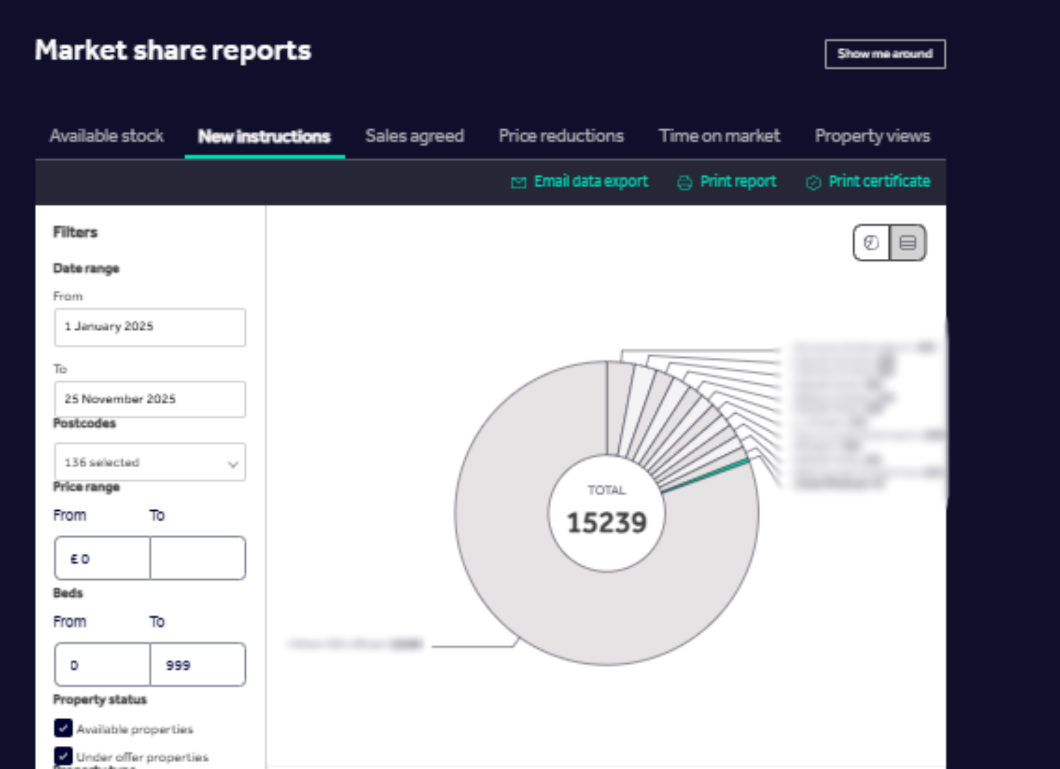Uncheck Available properties checkbox
The height and width of the screenshot is (769, 1060).
(63, 728)
